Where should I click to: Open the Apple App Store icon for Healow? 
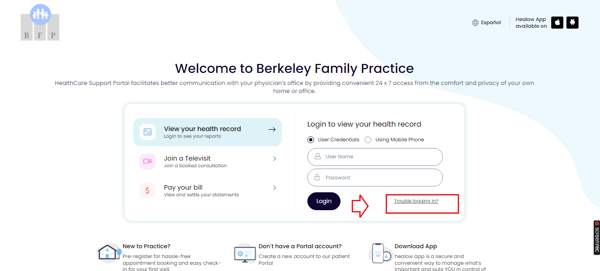[557, 22]
